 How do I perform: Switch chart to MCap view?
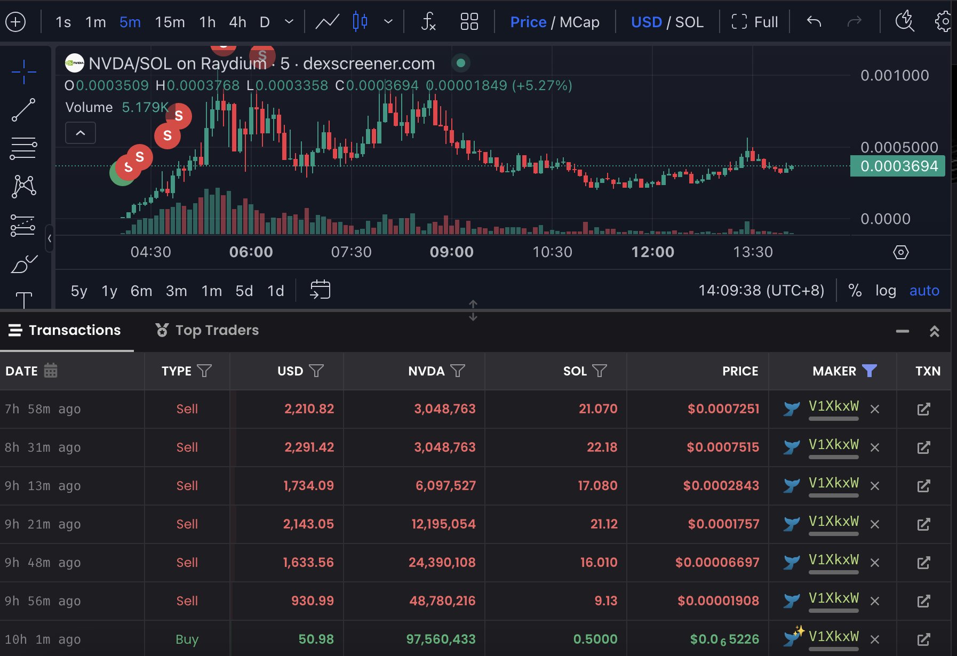coord(579,22)
